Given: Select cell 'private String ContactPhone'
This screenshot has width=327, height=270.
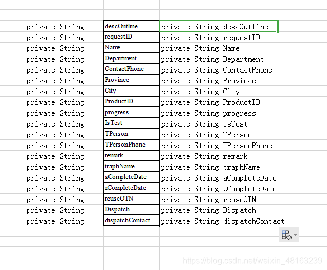Looking at the screenshot, I should click(x=219, y=70).
